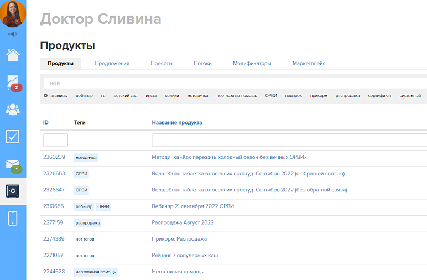
Task: Go to the Home icon in sidebar
Action: [13, 55]
